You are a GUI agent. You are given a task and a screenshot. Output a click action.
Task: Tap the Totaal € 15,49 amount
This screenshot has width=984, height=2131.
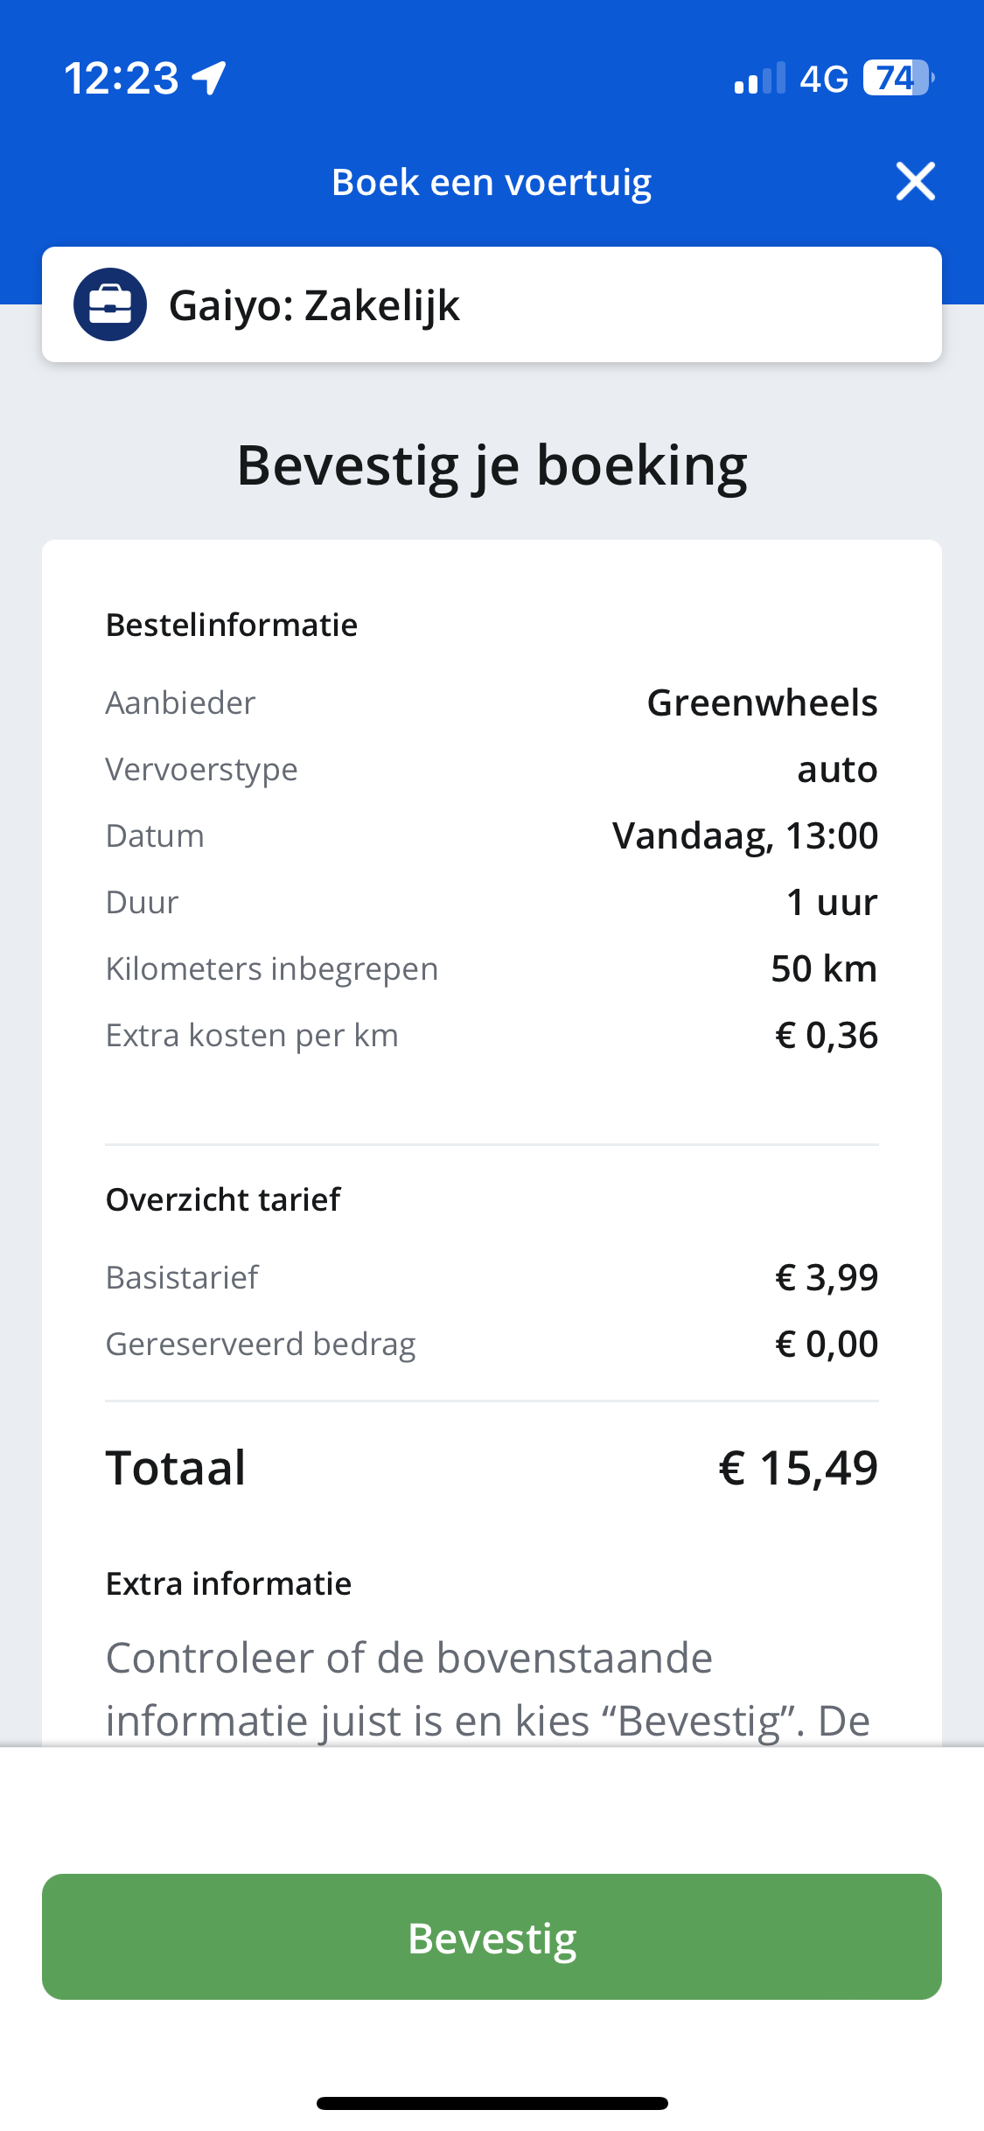click(799, 1467)
